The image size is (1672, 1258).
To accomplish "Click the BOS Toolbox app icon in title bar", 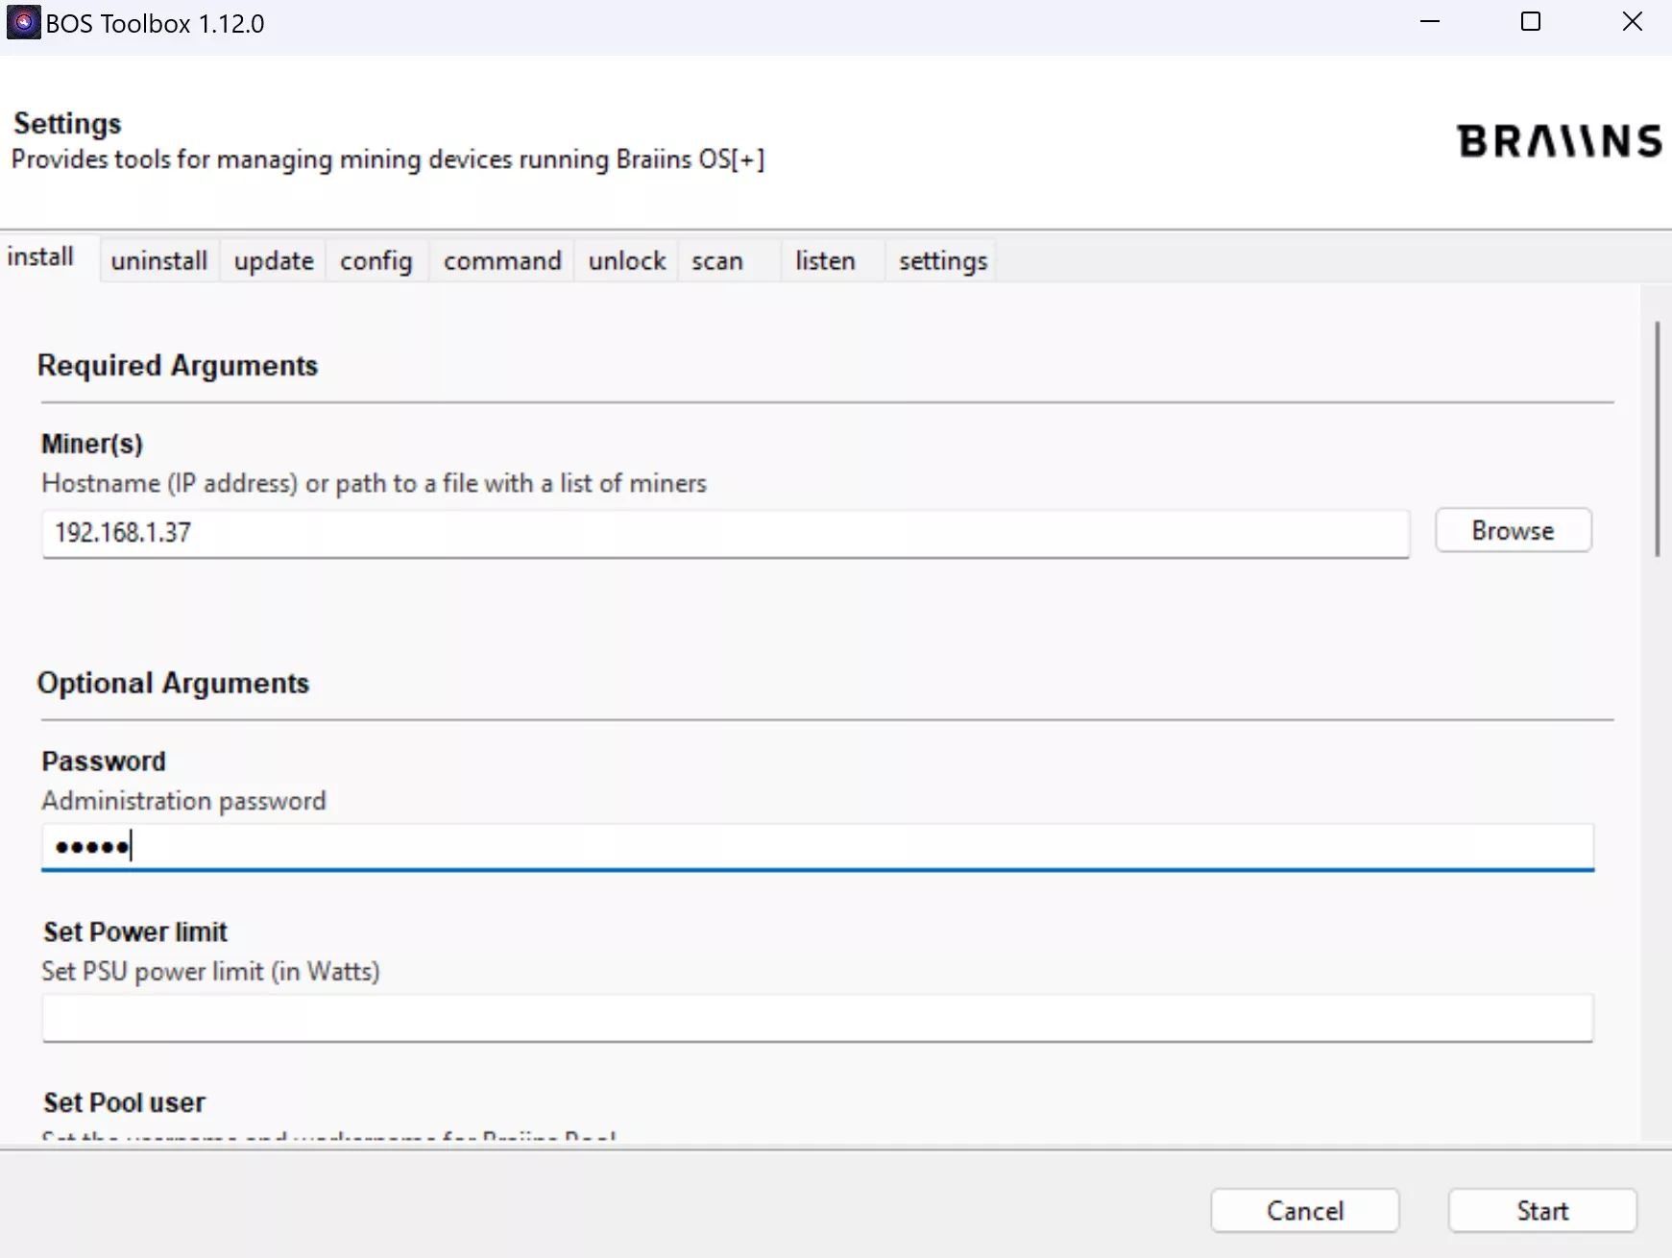I will [x=23, y=22].
